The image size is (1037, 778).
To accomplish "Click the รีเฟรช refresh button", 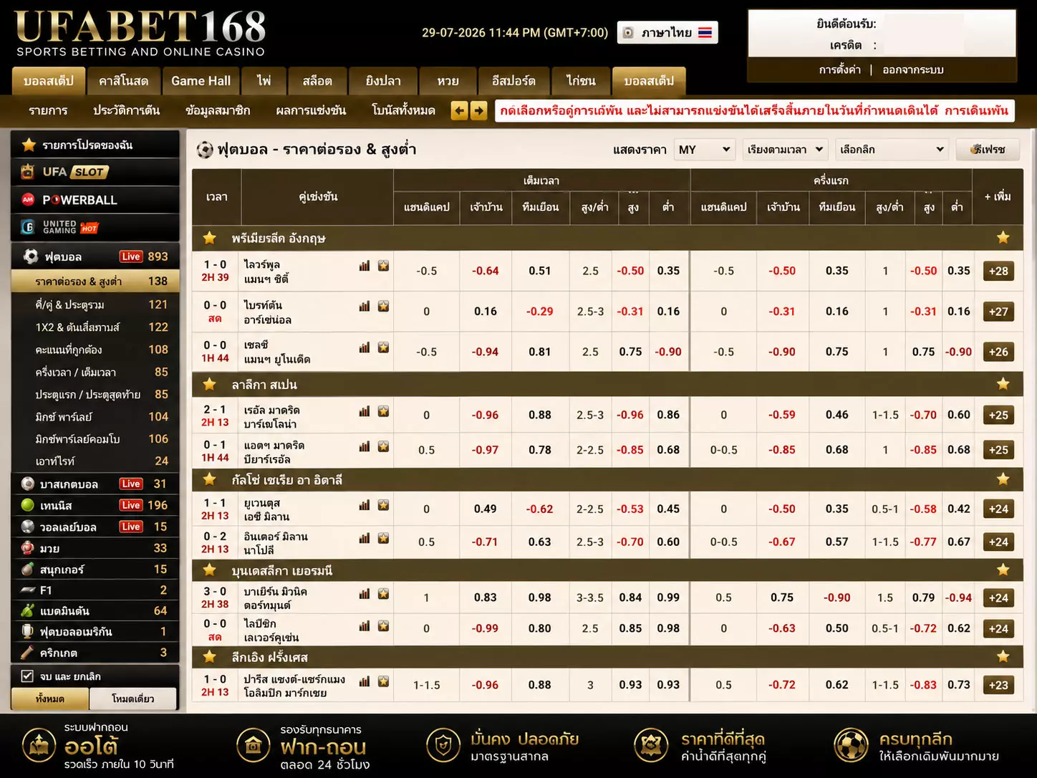I will 988,150.
